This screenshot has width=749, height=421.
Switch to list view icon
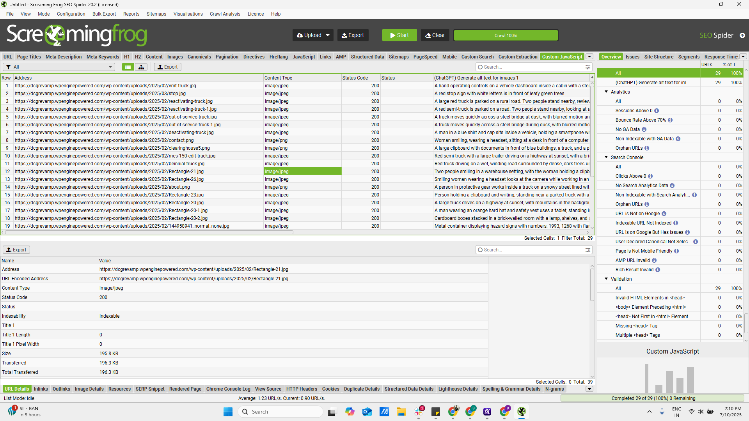pos(128,67)
